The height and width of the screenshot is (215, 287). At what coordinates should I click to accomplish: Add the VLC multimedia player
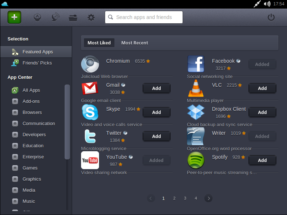(x=262, y=88)
